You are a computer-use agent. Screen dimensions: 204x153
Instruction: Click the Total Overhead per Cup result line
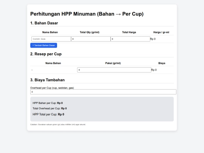coord(49,108)
